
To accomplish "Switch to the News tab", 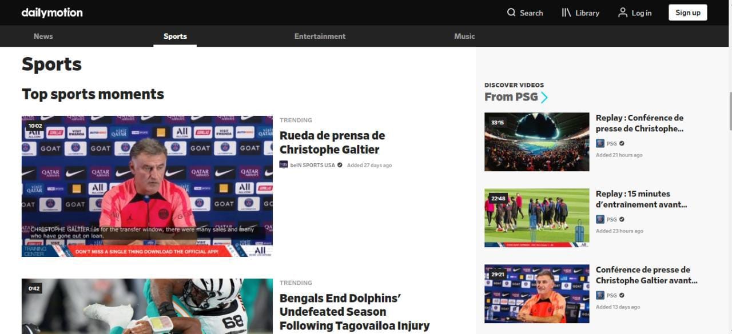I will tap(43, 36).
